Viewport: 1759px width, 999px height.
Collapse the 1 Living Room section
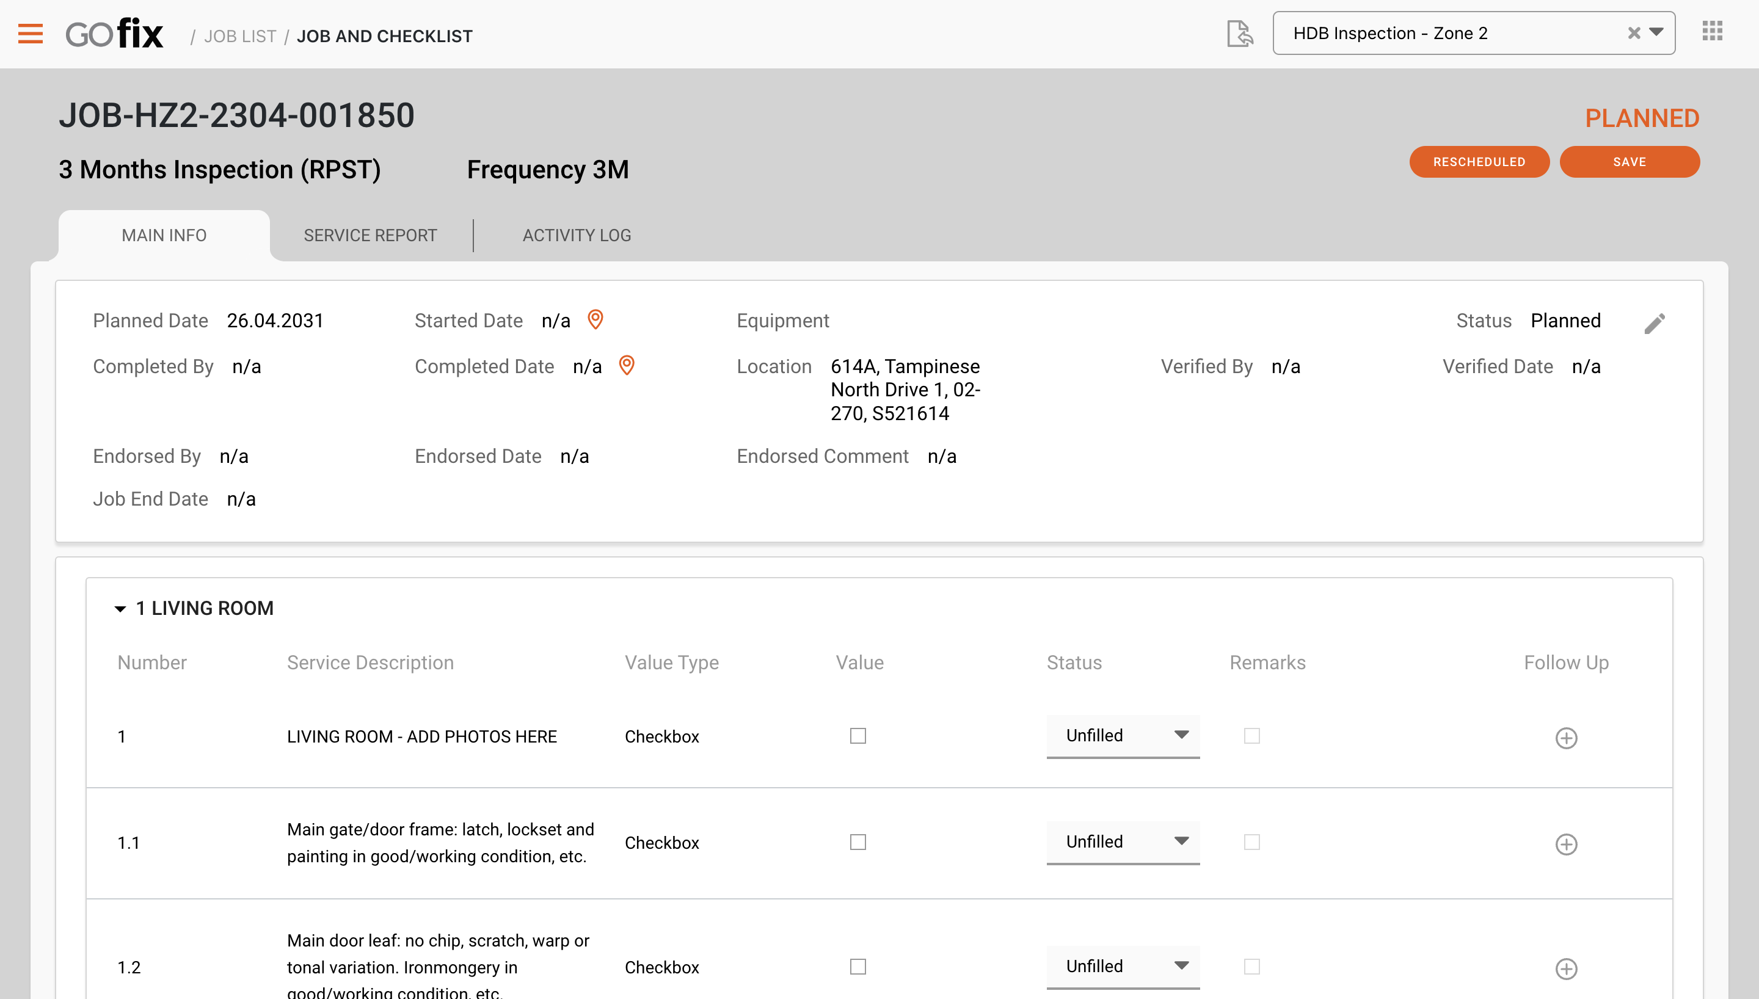pyautogui.click(x=120, y=609)
